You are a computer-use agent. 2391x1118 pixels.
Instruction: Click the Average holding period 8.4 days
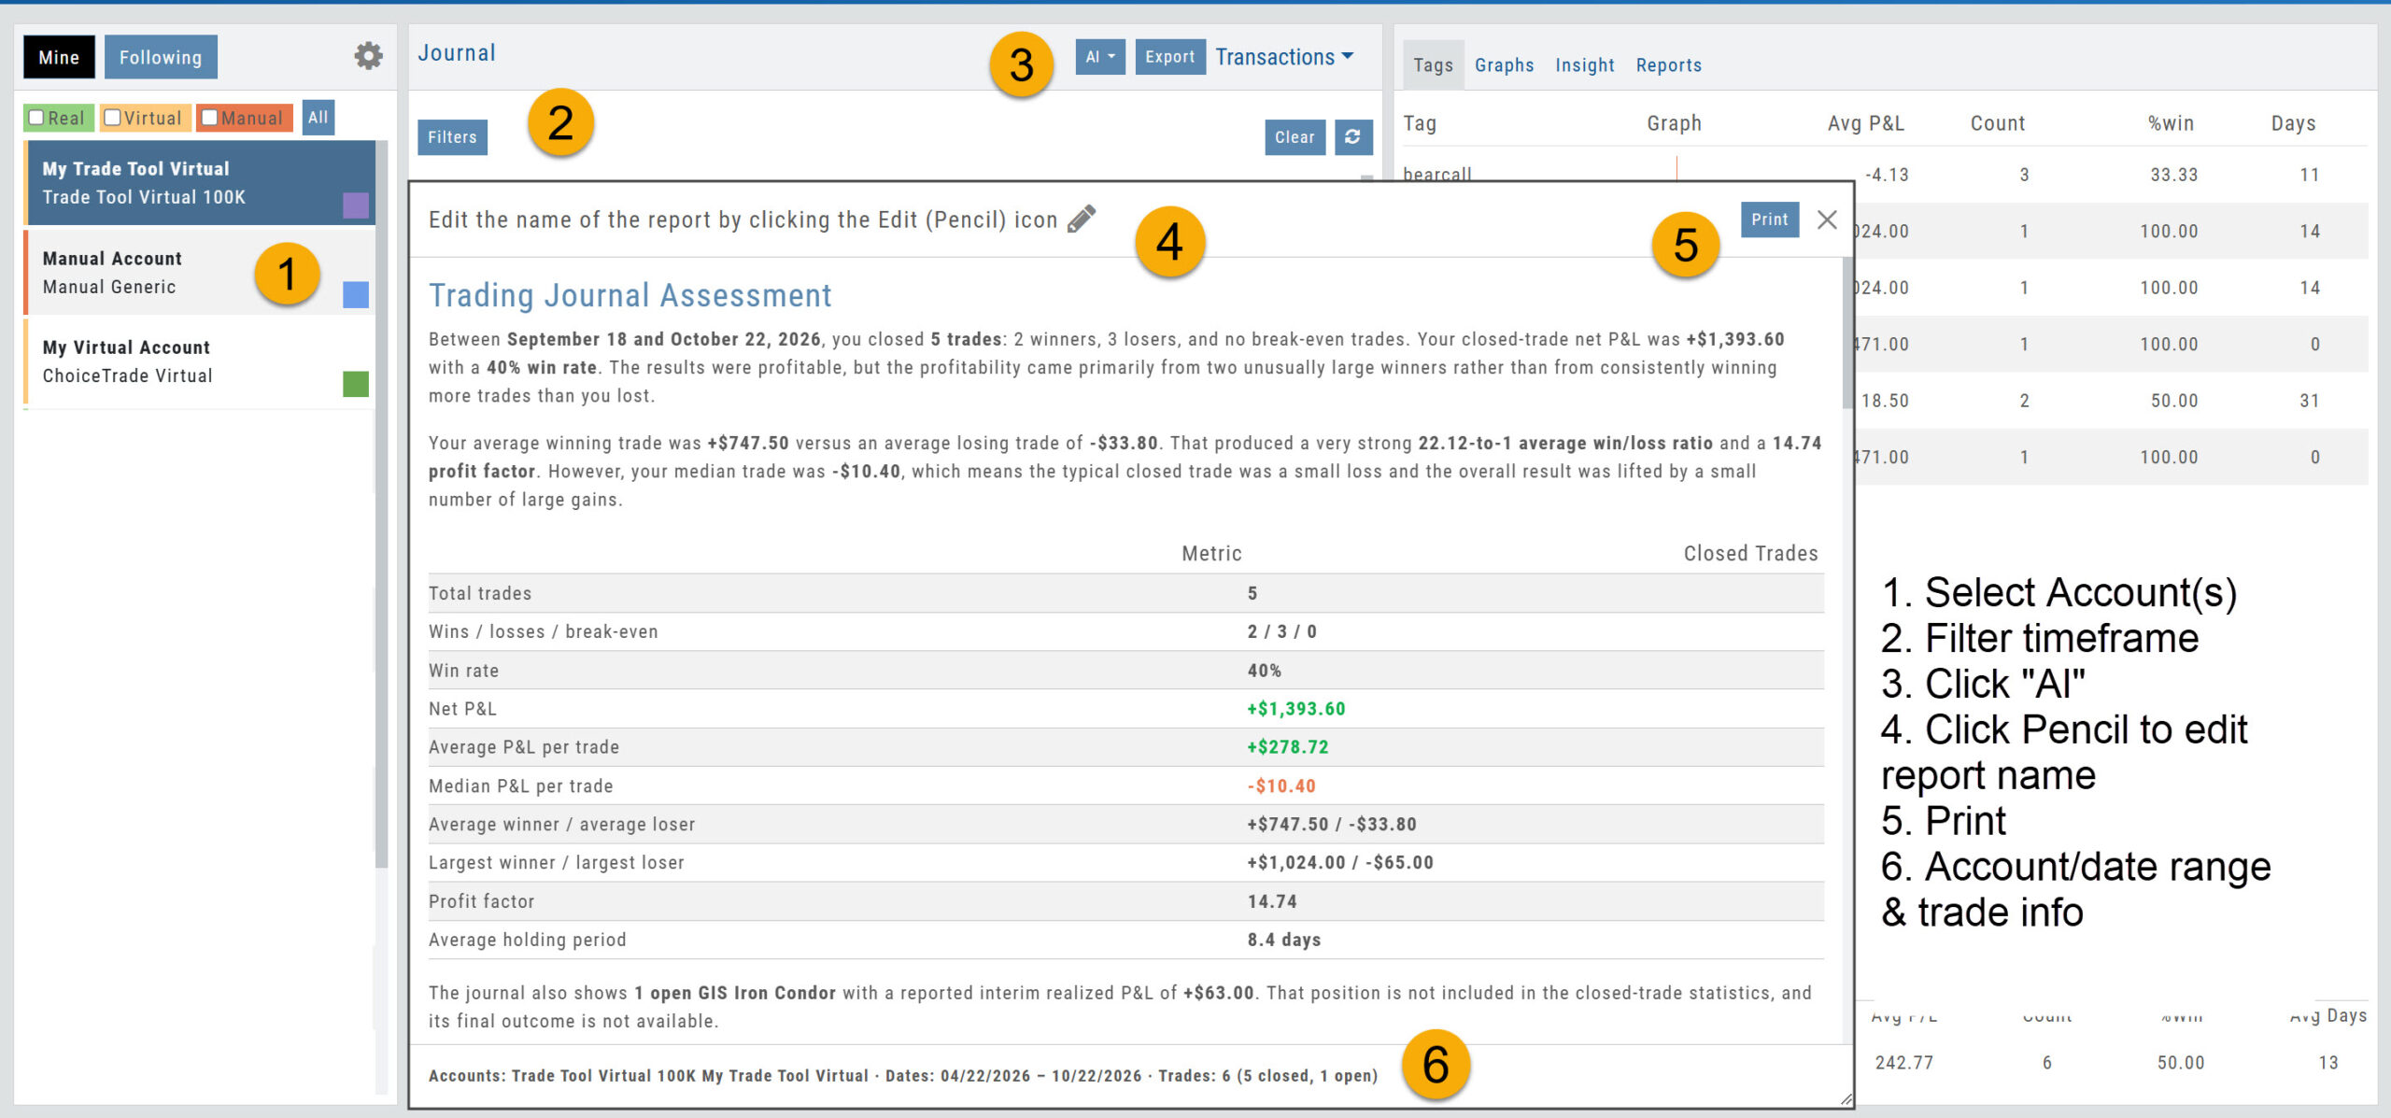pyautogui.click(x=1284, y=940)
